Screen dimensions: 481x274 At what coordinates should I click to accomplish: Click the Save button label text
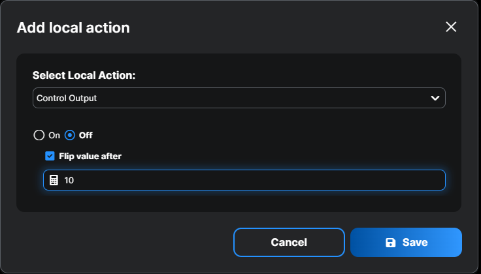[x=415, y=243]
